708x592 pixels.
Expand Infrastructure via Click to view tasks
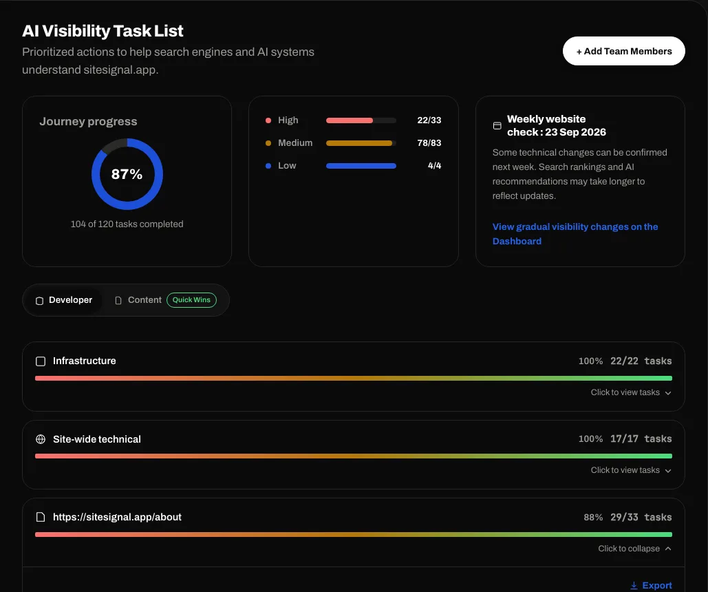[x=631, y=392]
